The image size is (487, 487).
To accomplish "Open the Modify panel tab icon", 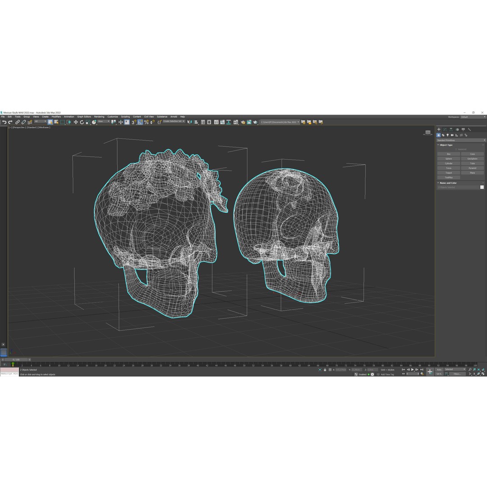I will point(445,129).
